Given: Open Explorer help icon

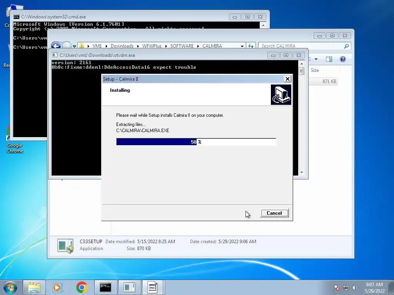Looking at the screenshot, I should click(343, 59).
